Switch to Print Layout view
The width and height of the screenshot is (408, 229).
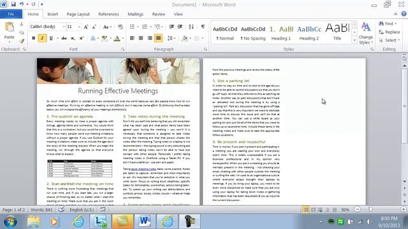click(306, 209)
